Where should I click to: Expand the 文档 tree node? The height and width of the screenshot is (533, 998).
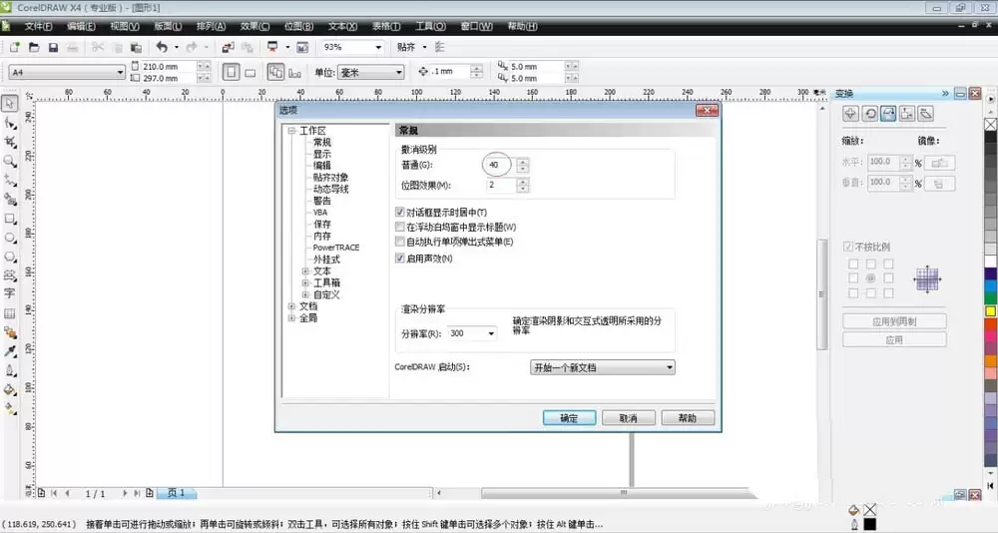coord(291,306)
